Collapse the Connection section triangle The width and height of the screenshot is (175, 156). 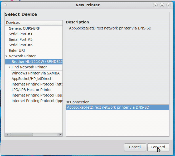click(x=68, y=102)
